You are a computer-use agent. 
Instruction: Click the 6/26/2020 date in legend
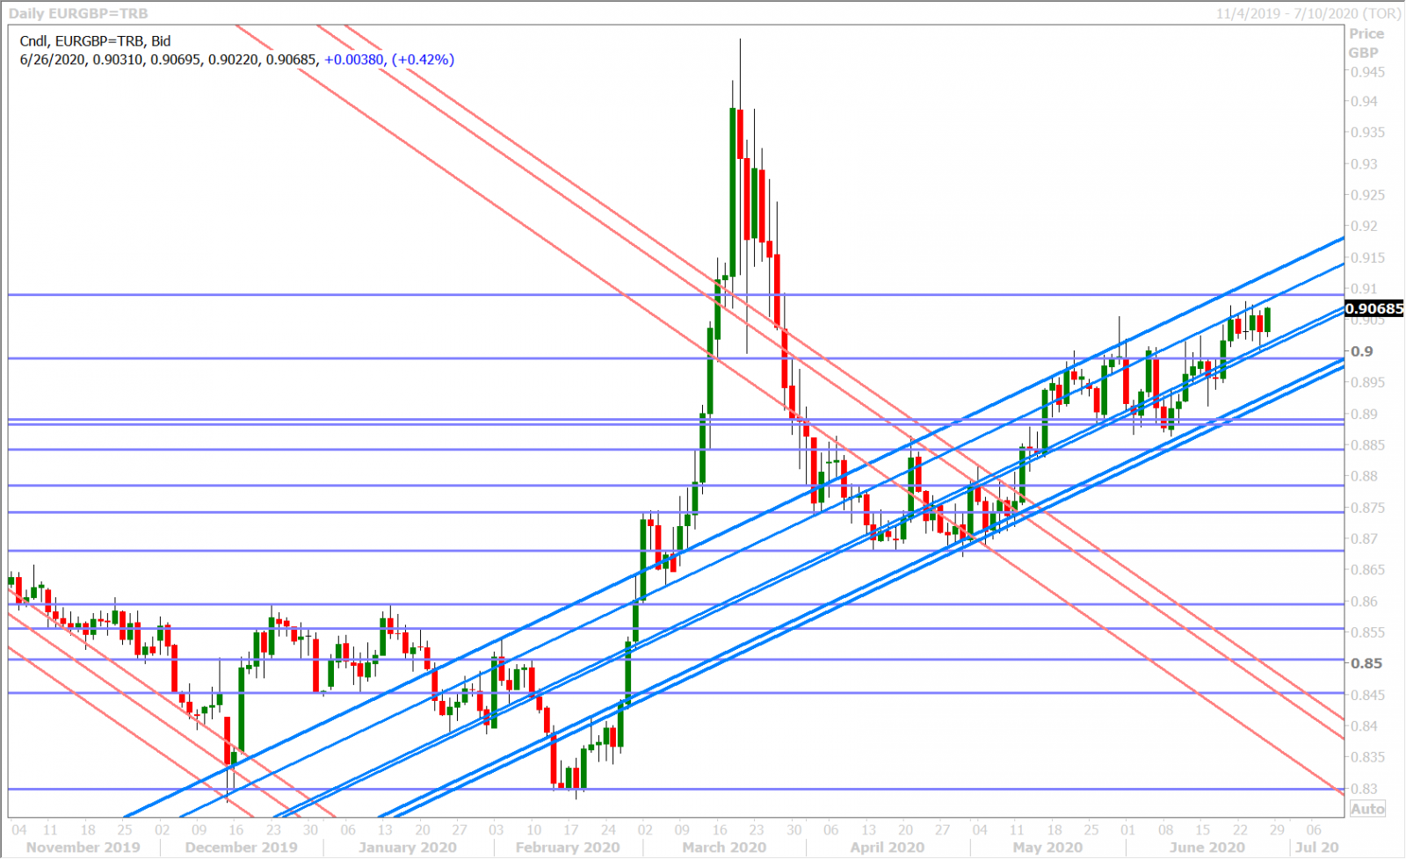pos(52,60)
